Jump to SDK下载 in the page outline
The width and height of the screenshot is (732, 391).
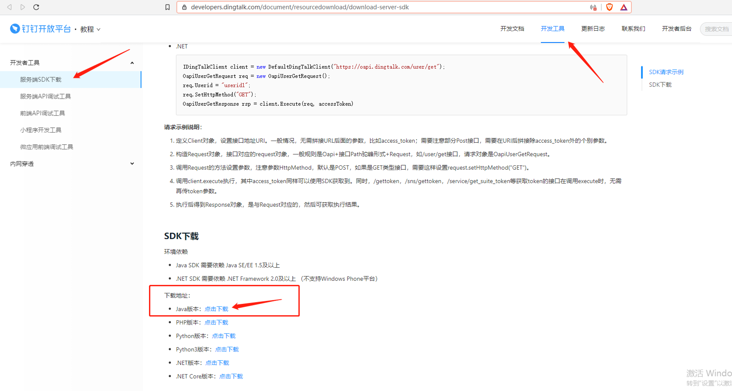[x=660, y=85]
